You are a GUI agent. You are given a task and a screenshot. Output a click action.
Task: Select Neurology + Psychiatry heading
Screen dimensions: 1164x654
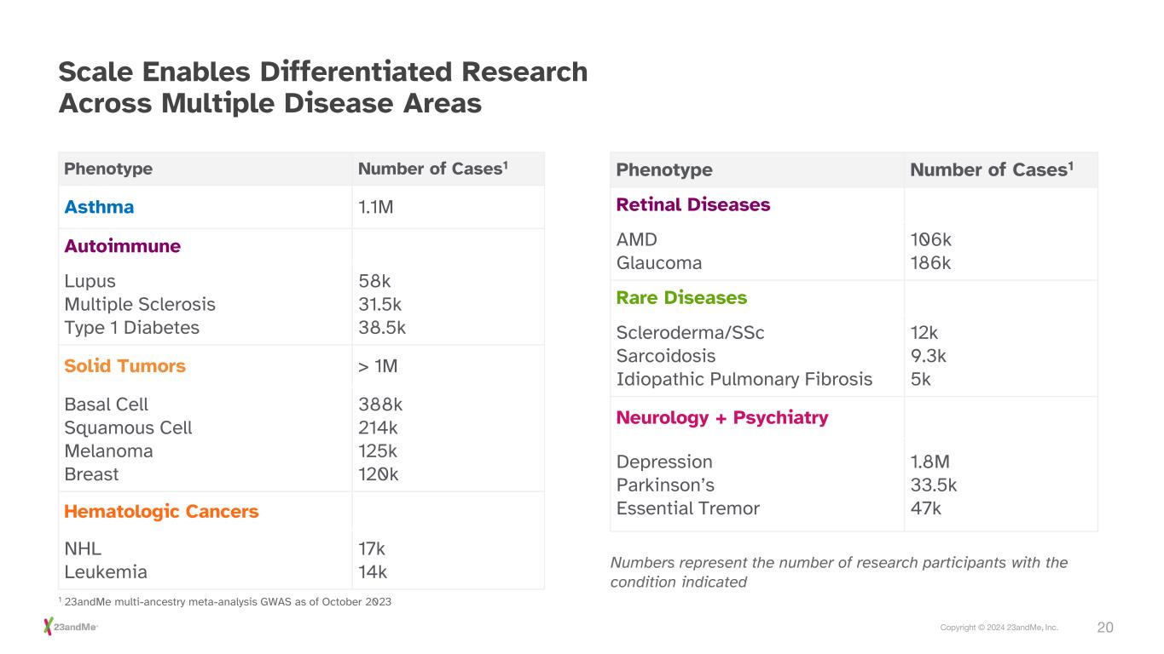[721, 418]
